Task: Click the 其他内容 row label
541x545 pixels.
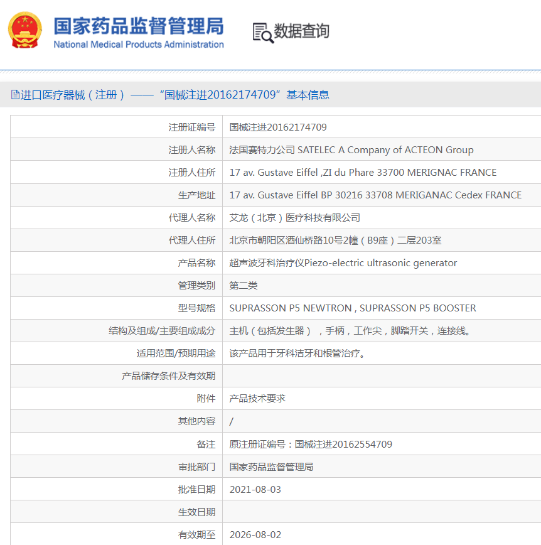Action: [x=197, y=421]
